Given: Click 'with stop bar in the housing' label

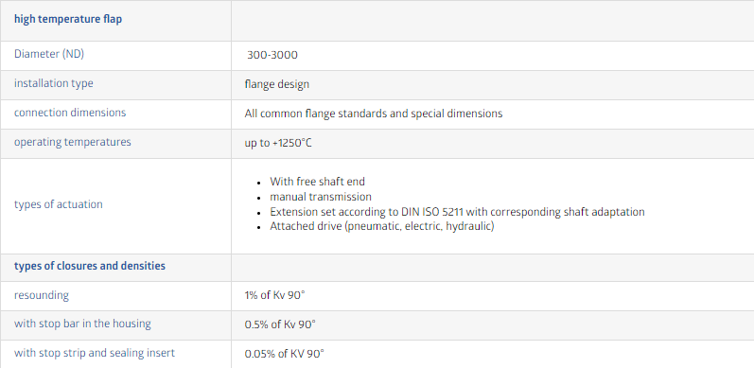Looking at the screenshot, I should click(x=82, y=324).
